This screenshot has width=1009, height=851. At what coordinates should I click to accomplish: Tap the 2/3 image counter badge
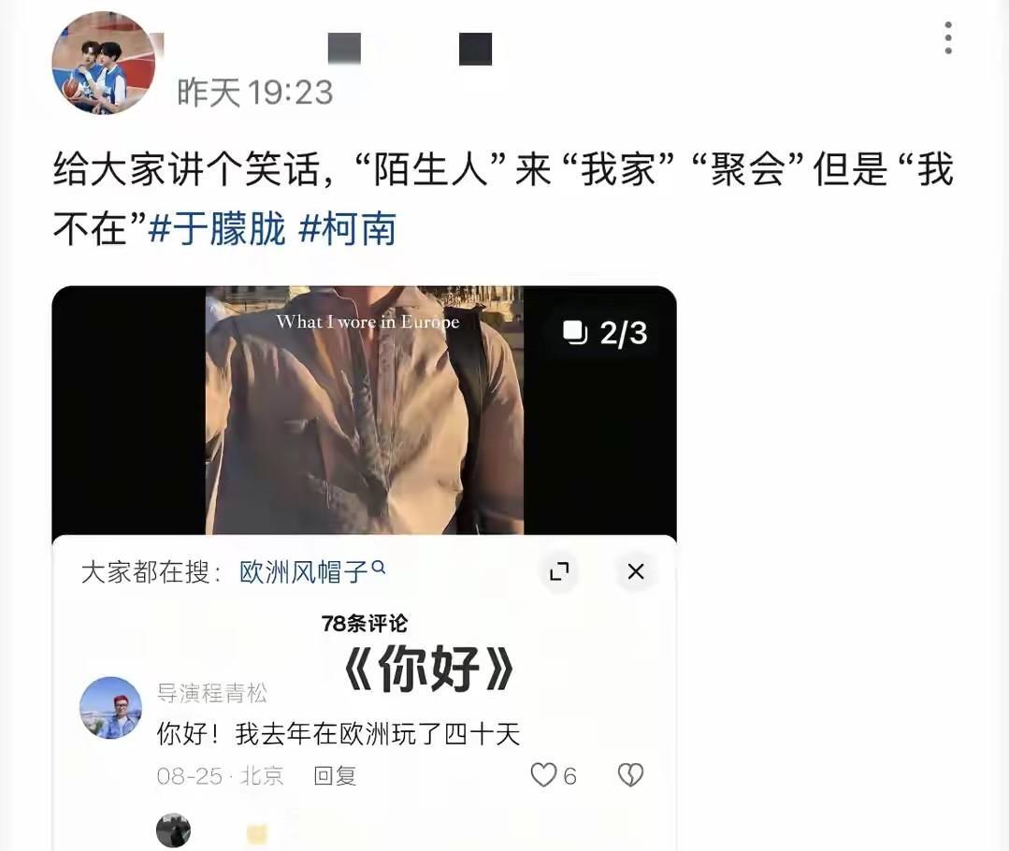605,333
